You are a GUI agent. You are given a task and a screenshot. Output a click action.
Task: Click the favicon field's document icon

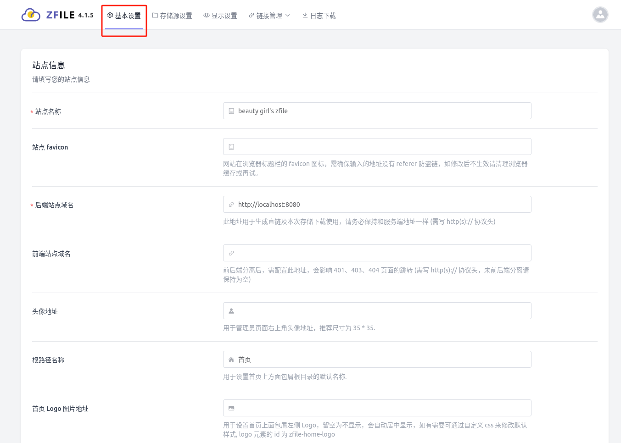231,146
